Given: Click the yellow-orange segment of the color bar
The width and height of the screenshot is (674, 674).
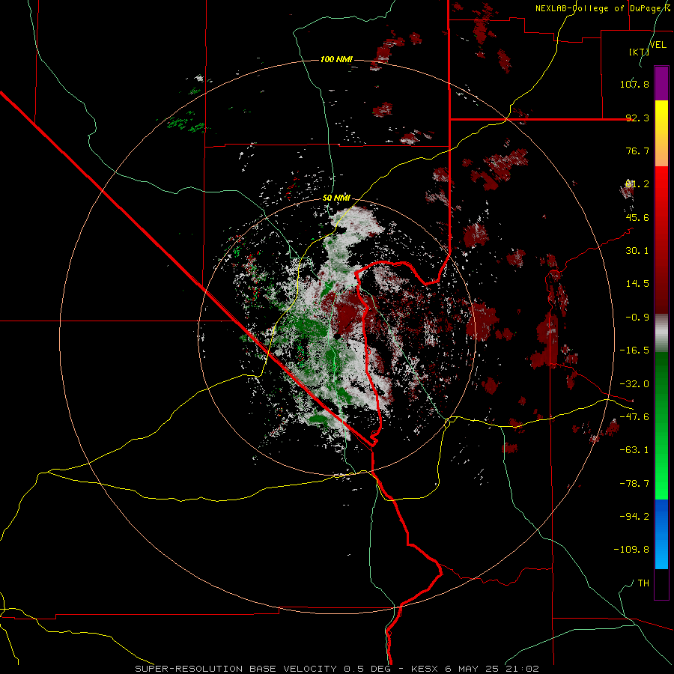Looking at the screenshot, I should [661, 133].
